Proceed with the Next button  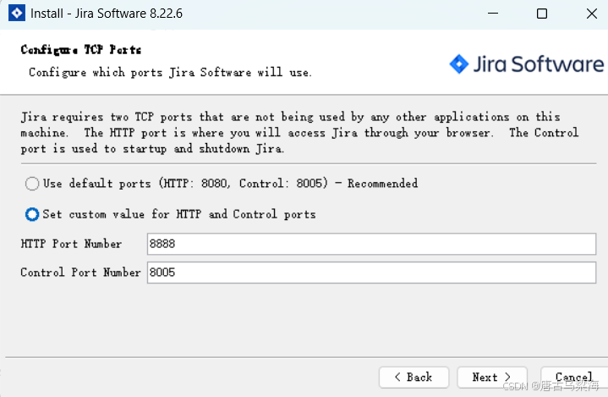pos(492,378)
